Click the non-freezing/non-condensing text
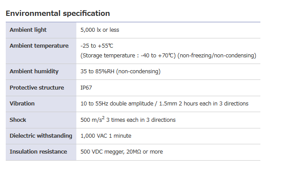 (x=217, y=56)
